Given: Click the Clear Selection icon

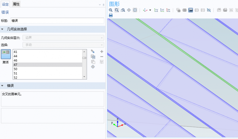Looking at the screenshot, I should [102, 62].
